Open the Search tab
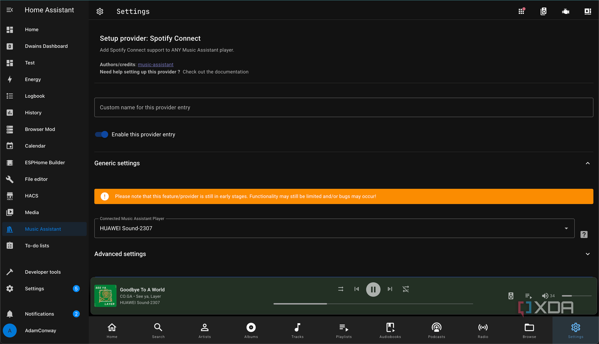Viewport: 599px width, 344px height. coord(158,331)
